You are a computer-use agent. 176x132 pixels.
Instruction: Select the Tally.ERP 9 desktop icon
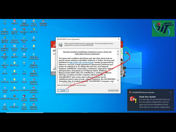(x=14, y=55)
